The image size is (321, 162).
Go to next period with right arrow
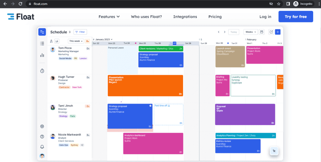224,32
